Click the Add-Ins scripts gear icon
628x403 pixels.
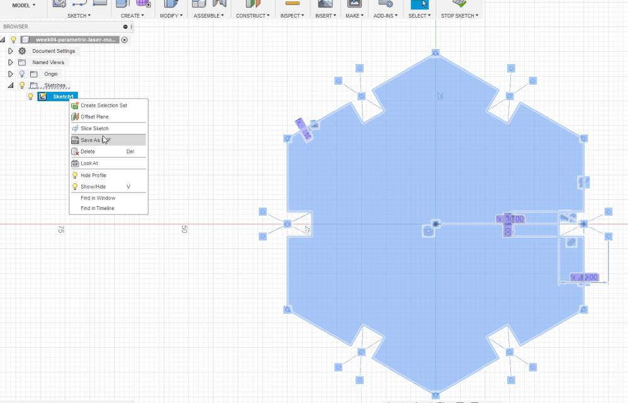[385, 4]
